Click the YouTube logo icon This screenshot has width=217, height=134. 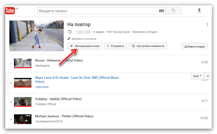(x=10, y=11)
